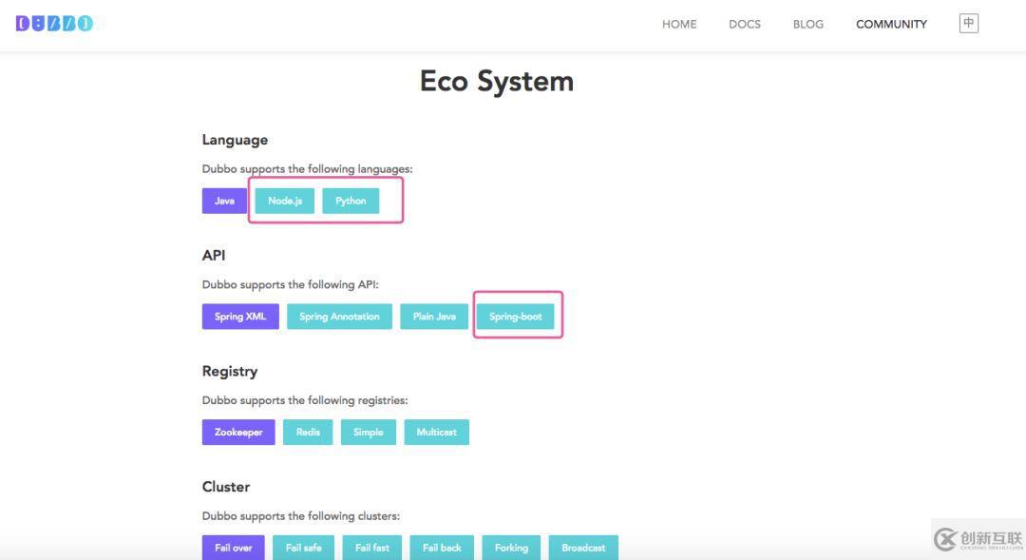Select the Spring-boot API button

point(516,317)
